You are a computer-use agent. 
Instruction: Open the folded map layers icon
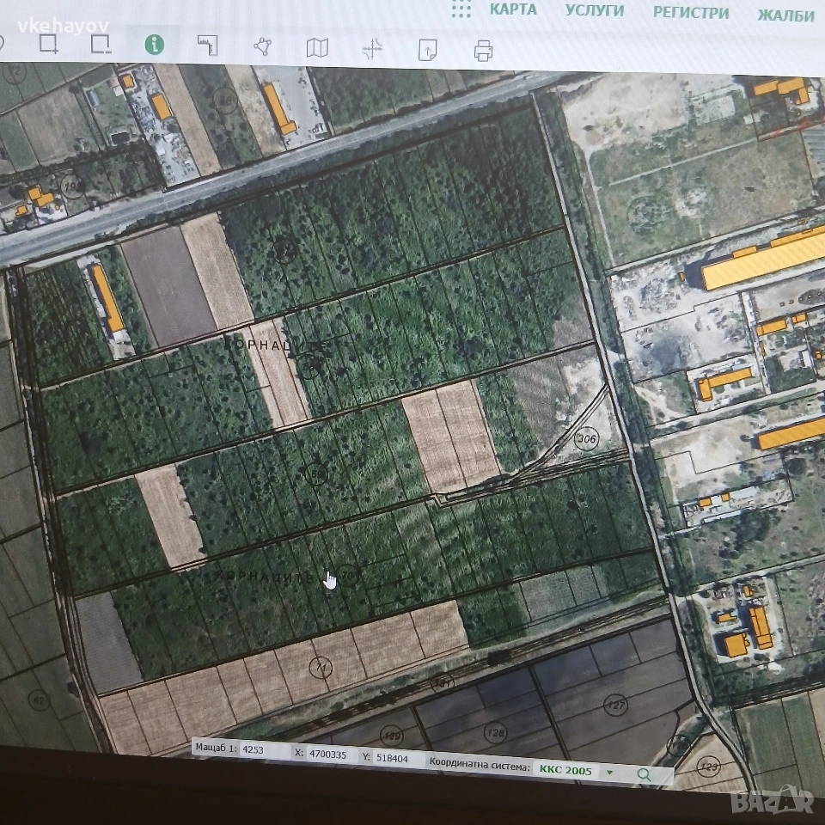[x=317, y=47]
